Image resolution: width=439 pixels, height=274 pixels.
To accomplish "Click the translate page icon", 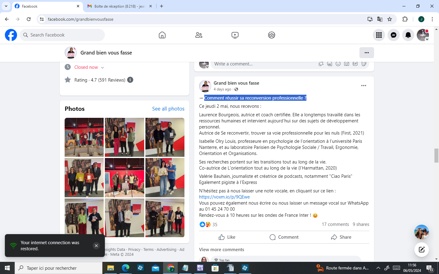I will pyautogui.click(x=380, y=19).
